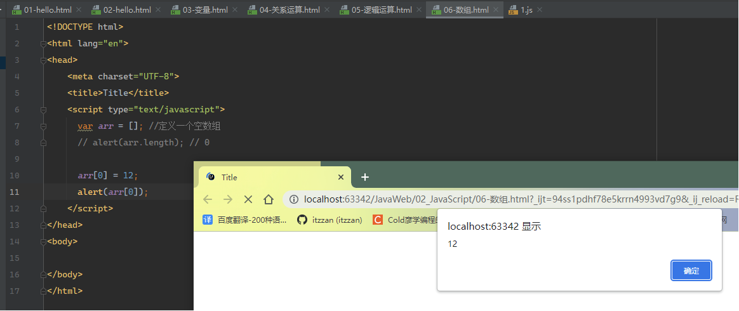Open the Cold彦学编程 bookmark
The width and height of the screenshot is (739, 311).
pos(406,220)
